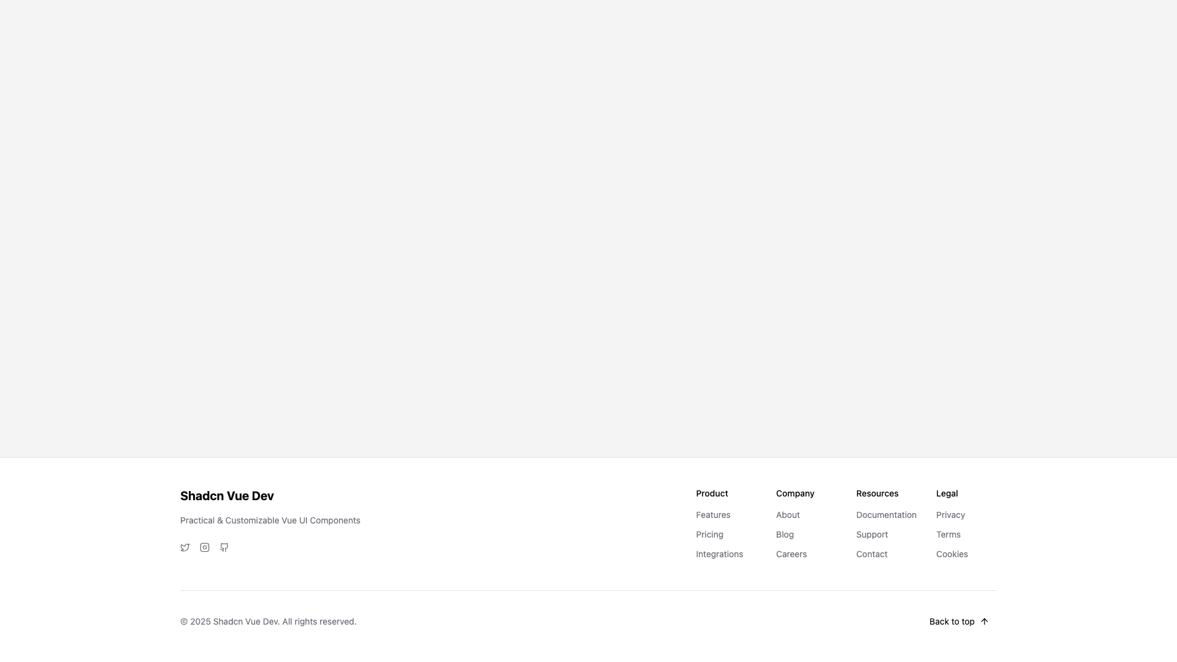This screenshot has width=1177, height=662.
Task: Open the Features link
Action: (x=713, y=515)
